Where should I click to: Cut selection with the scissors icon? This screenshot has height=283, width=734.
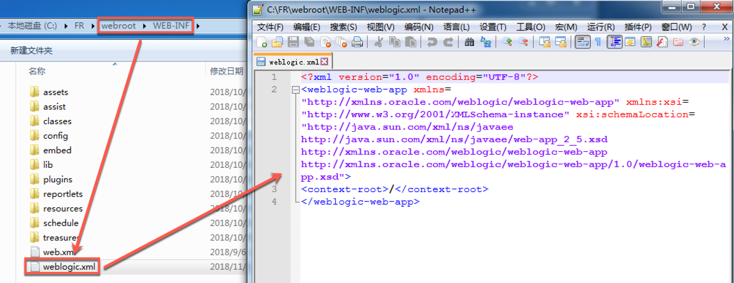point(379,42)
